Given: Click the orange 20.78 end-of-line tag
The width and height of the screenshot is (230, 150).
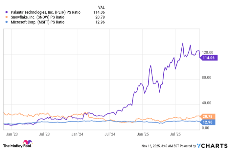Looking at the screenshot, I should (x=208, y=116).
